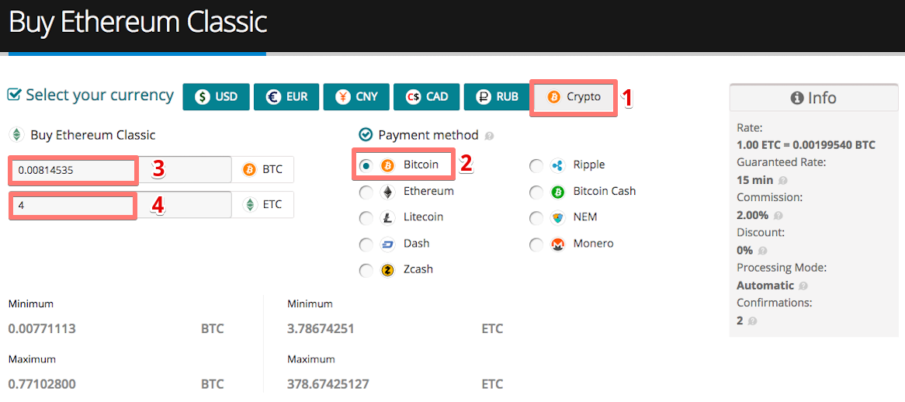Click the Dash coin icon
The height and width of the screenshot is (402, 905).
(x=387, y=245)
